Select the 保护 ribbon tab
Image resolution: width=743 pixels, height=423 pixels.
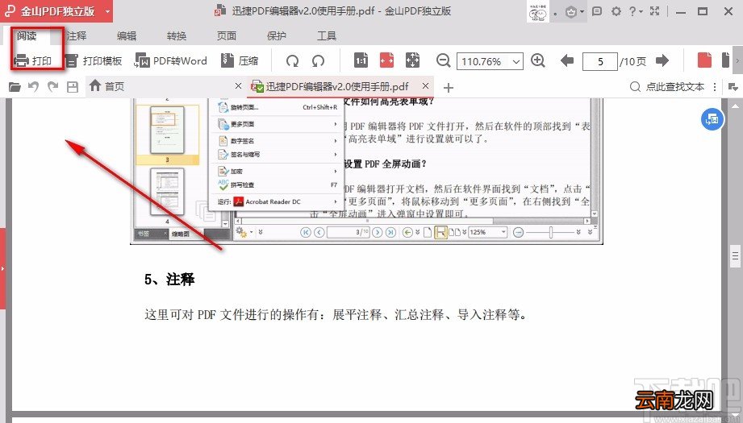(x=277, y=36)
